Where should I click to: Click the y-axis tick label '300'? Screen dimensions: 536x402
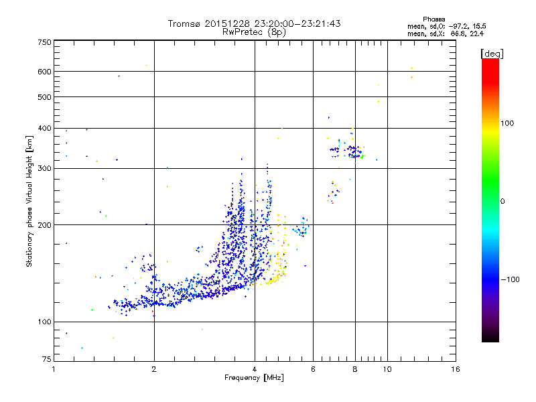(x=44, y=169)
